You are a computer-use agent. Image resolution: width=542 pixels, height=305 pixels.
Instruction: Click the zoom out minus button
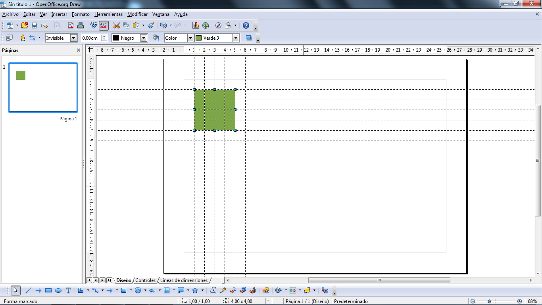click(473, 301)
